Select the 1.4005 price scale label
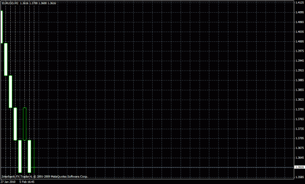This screenshot has height=184, width=305. point(300,41)
